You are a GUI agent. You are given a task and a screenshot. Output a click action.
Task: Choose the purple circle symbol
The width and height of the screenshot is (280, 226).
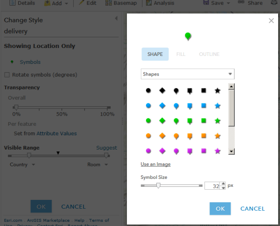[148, 151]
